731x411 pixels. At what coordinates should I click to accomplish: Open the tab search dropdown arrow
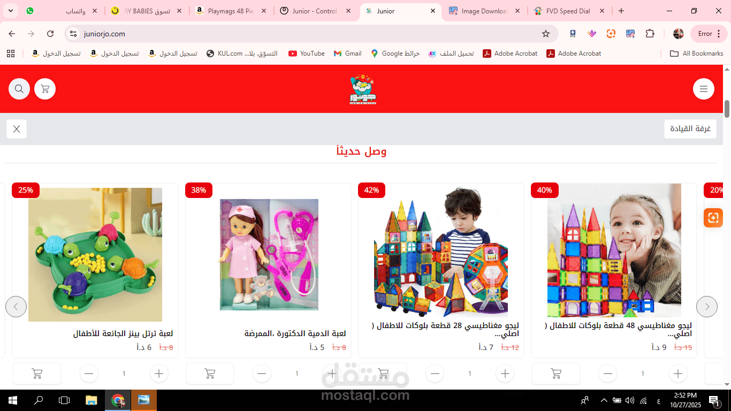click(x=10, y=11)
